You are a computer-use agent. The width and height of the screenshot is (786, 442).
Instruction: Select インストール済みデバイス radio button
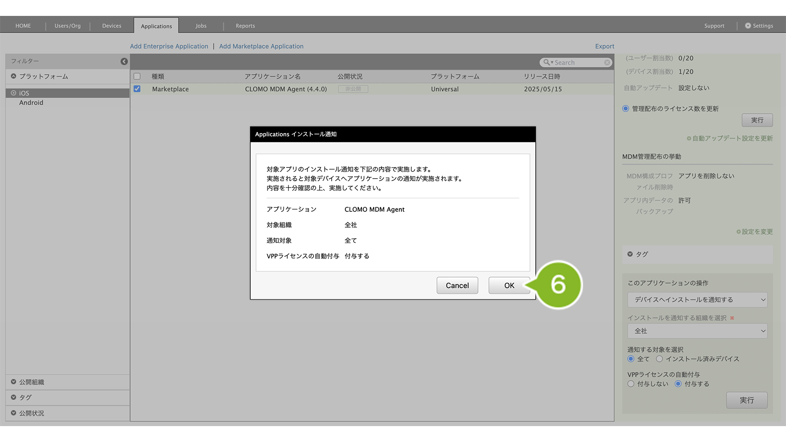(659, 359)
